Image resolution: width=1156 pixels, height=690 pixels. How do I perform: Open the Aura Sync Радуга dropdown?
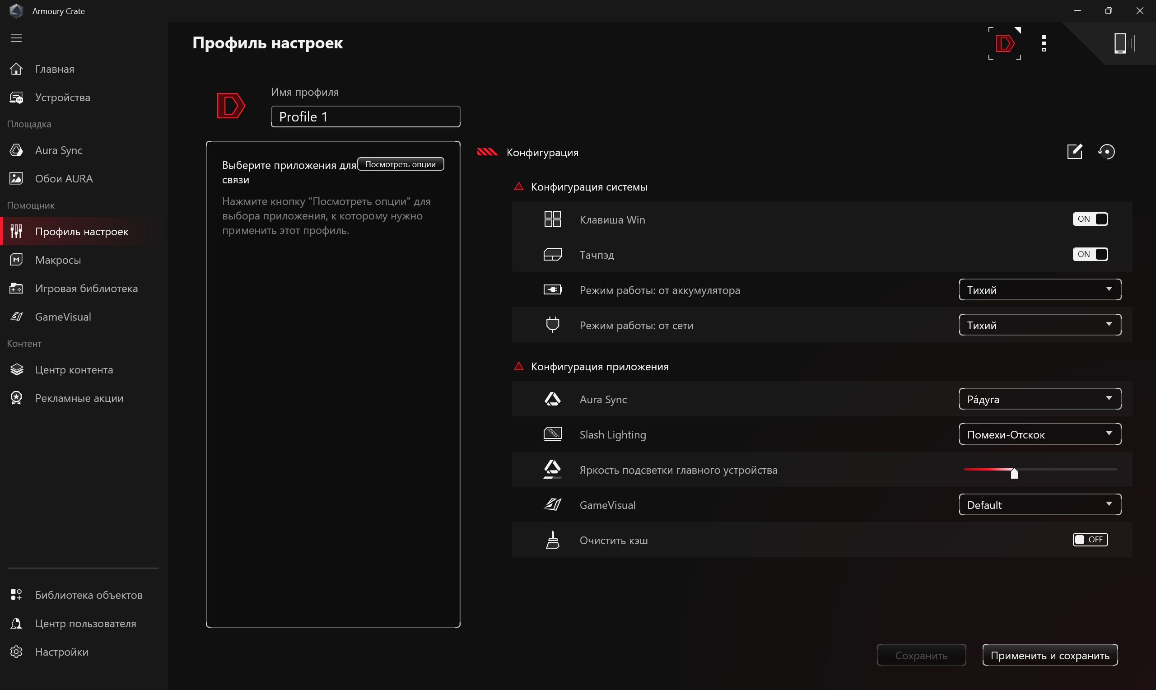point(1040,399)
